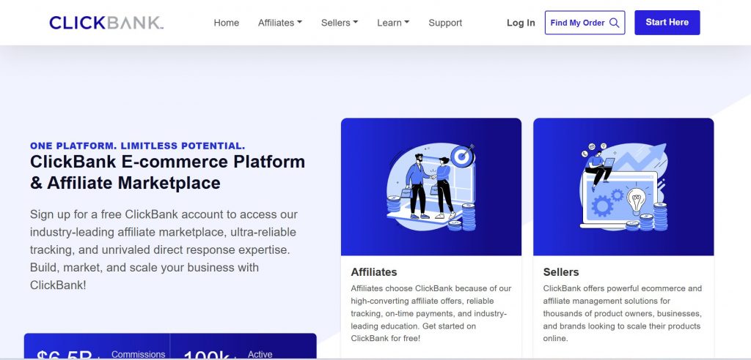Expand the Affiliates dropdown menu
751x360 pixels.
[279, 23]
